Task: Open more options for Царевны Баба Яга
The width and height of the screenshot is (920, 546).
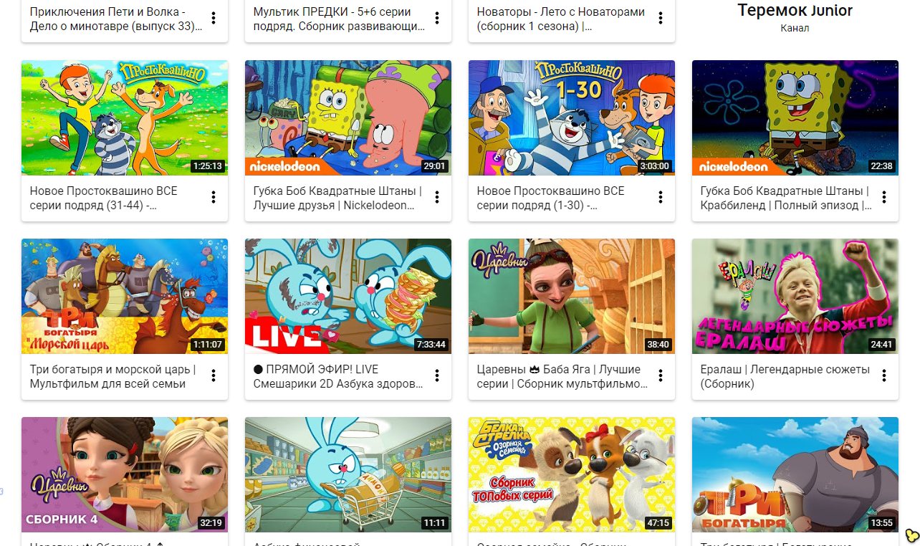Action: click(661, 376)
